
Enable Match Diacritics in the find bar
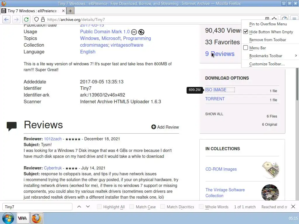point(163,207)
